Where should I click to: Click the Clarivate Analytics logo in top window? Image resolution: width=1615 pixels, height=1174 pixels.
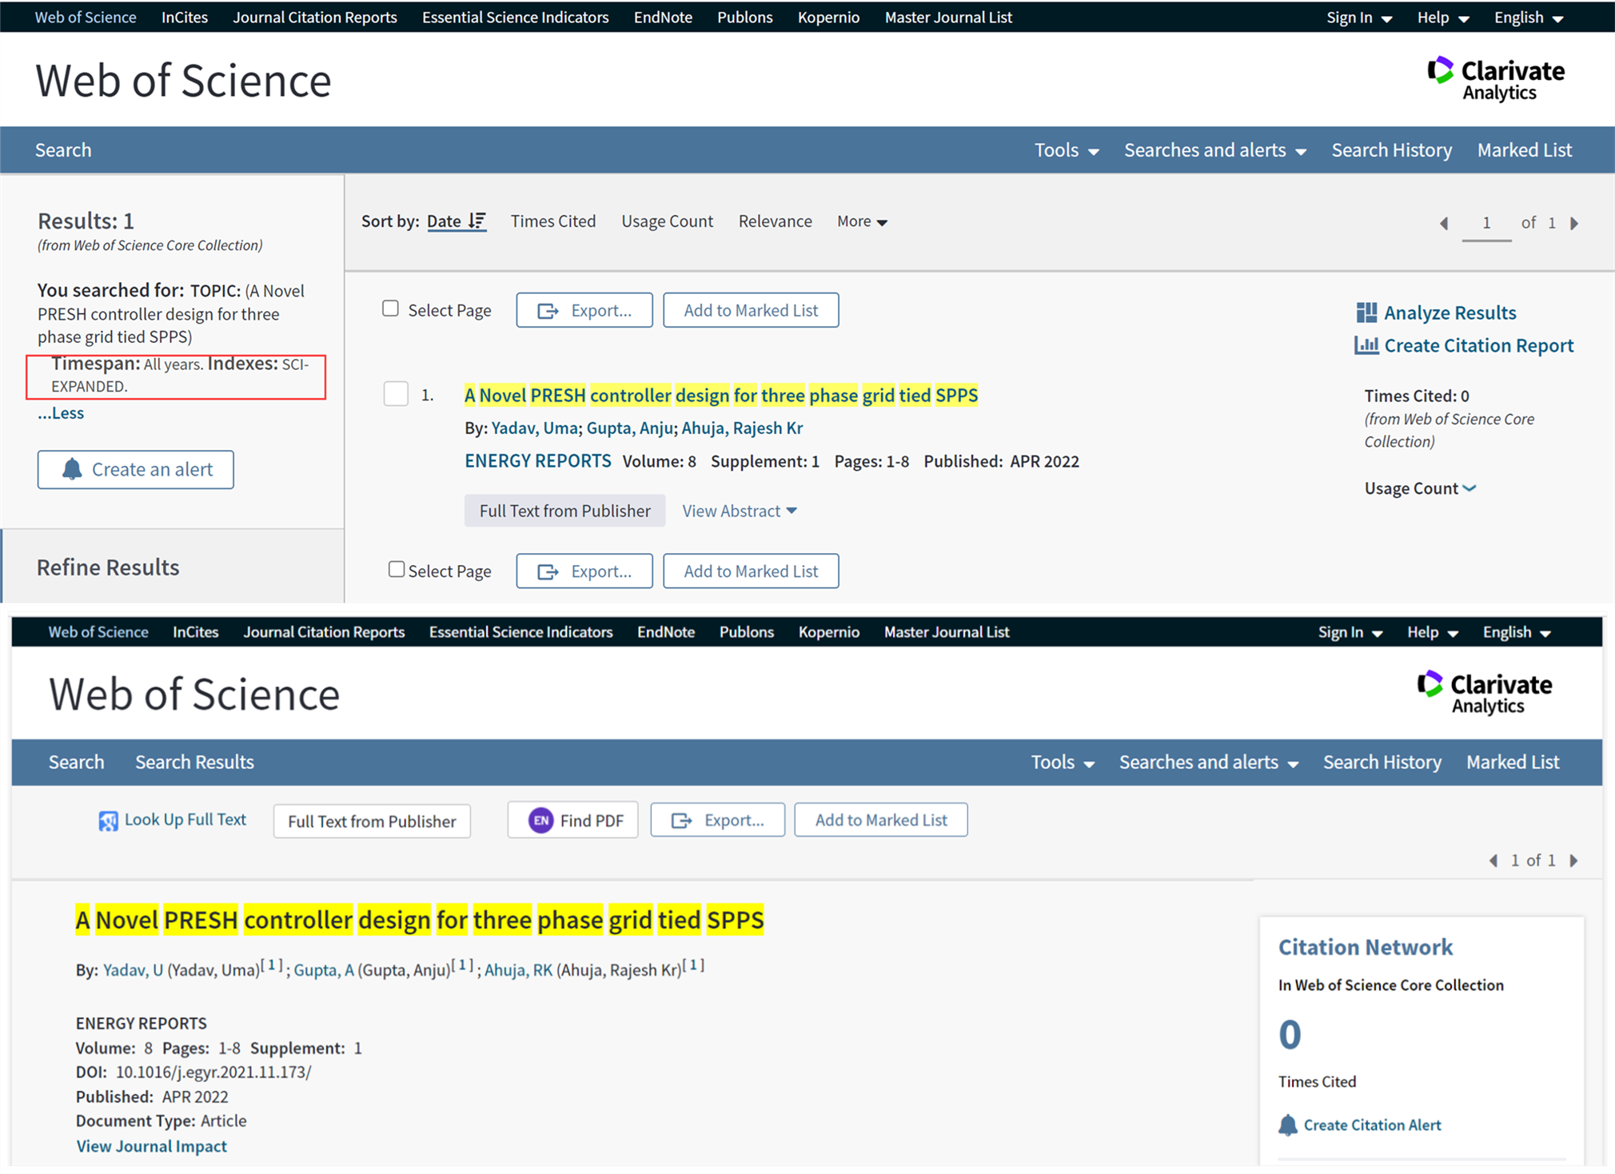pyautogui.click(x=1496, y=80)
